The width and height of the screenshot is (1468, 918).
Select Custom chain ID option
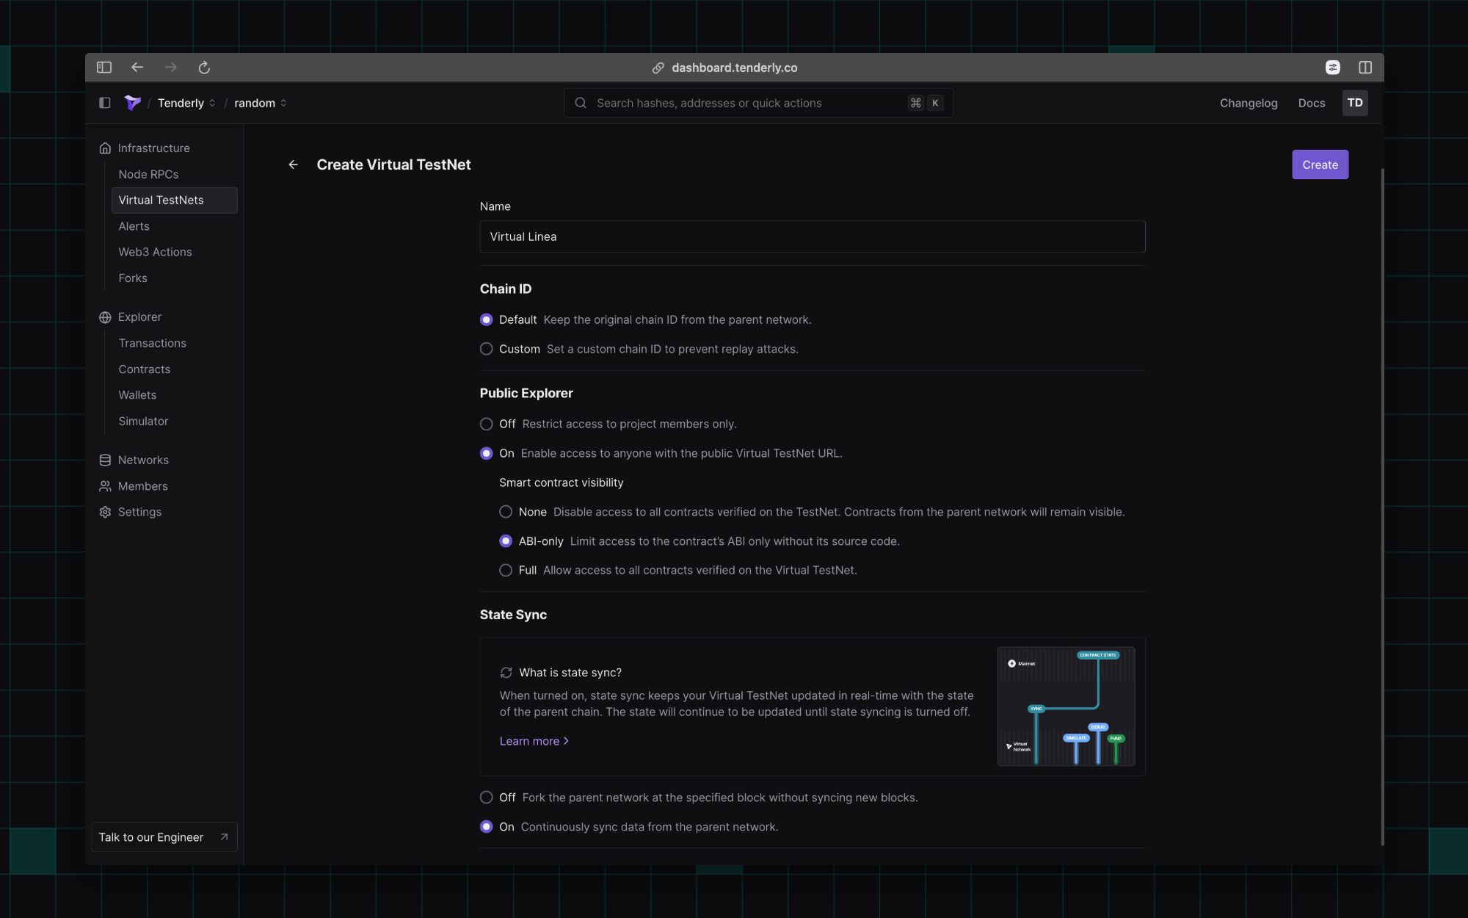[x=486, y=349]
